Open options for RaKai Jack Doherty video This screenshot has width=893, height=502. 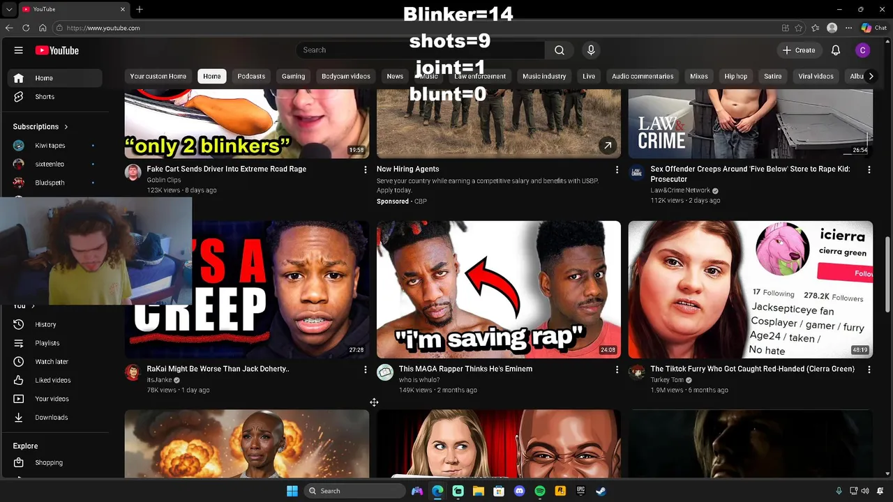click(365, 370)
